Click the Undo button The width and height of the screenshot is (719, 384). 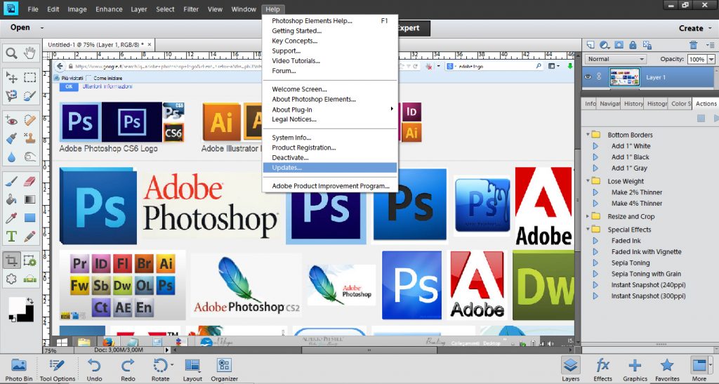coord(95,370)
